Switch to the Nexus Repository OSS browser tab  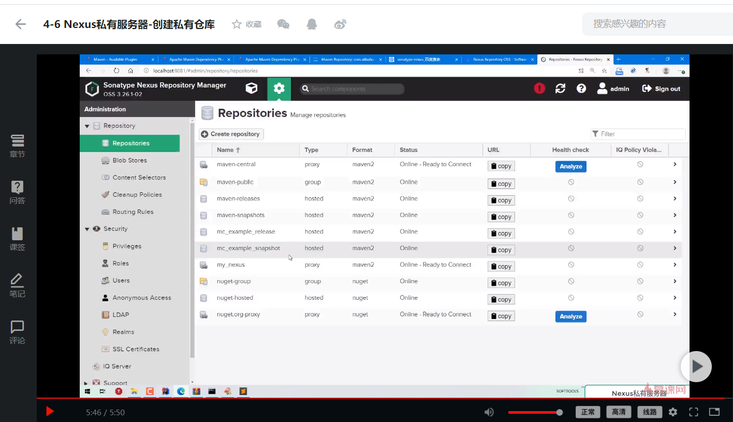[499, 60]
